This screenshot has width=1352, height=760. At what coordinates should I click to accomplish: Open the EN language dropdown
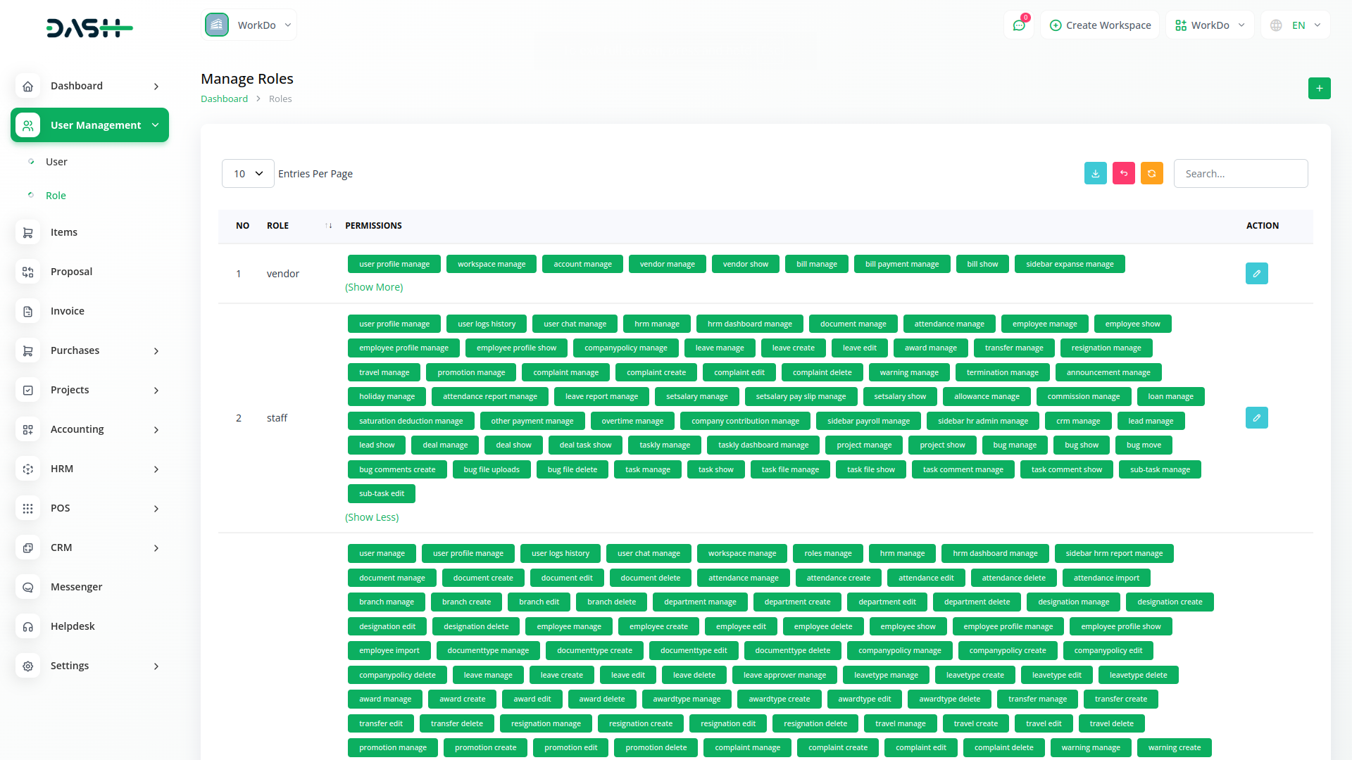(x=1294, y=25)
